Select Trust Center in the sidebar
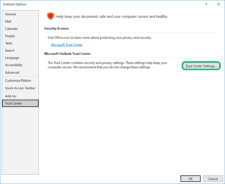 (x=20, y=103)
